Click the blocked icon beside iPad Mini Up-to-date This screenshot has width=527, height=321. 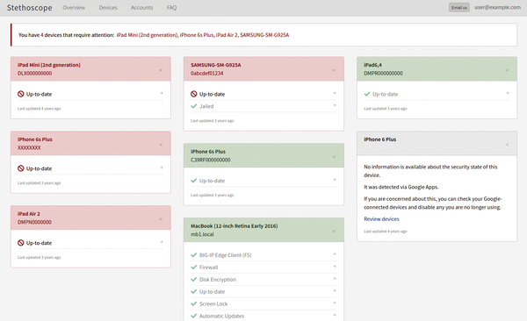point(21,94)
